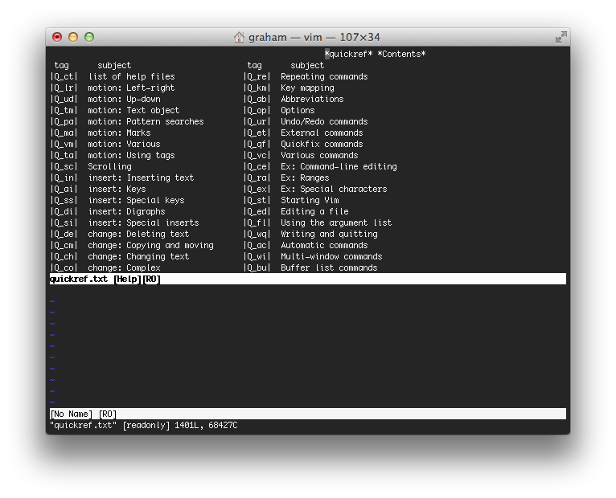Click the |Q_si| Special inserts tag

pos(64,223)
